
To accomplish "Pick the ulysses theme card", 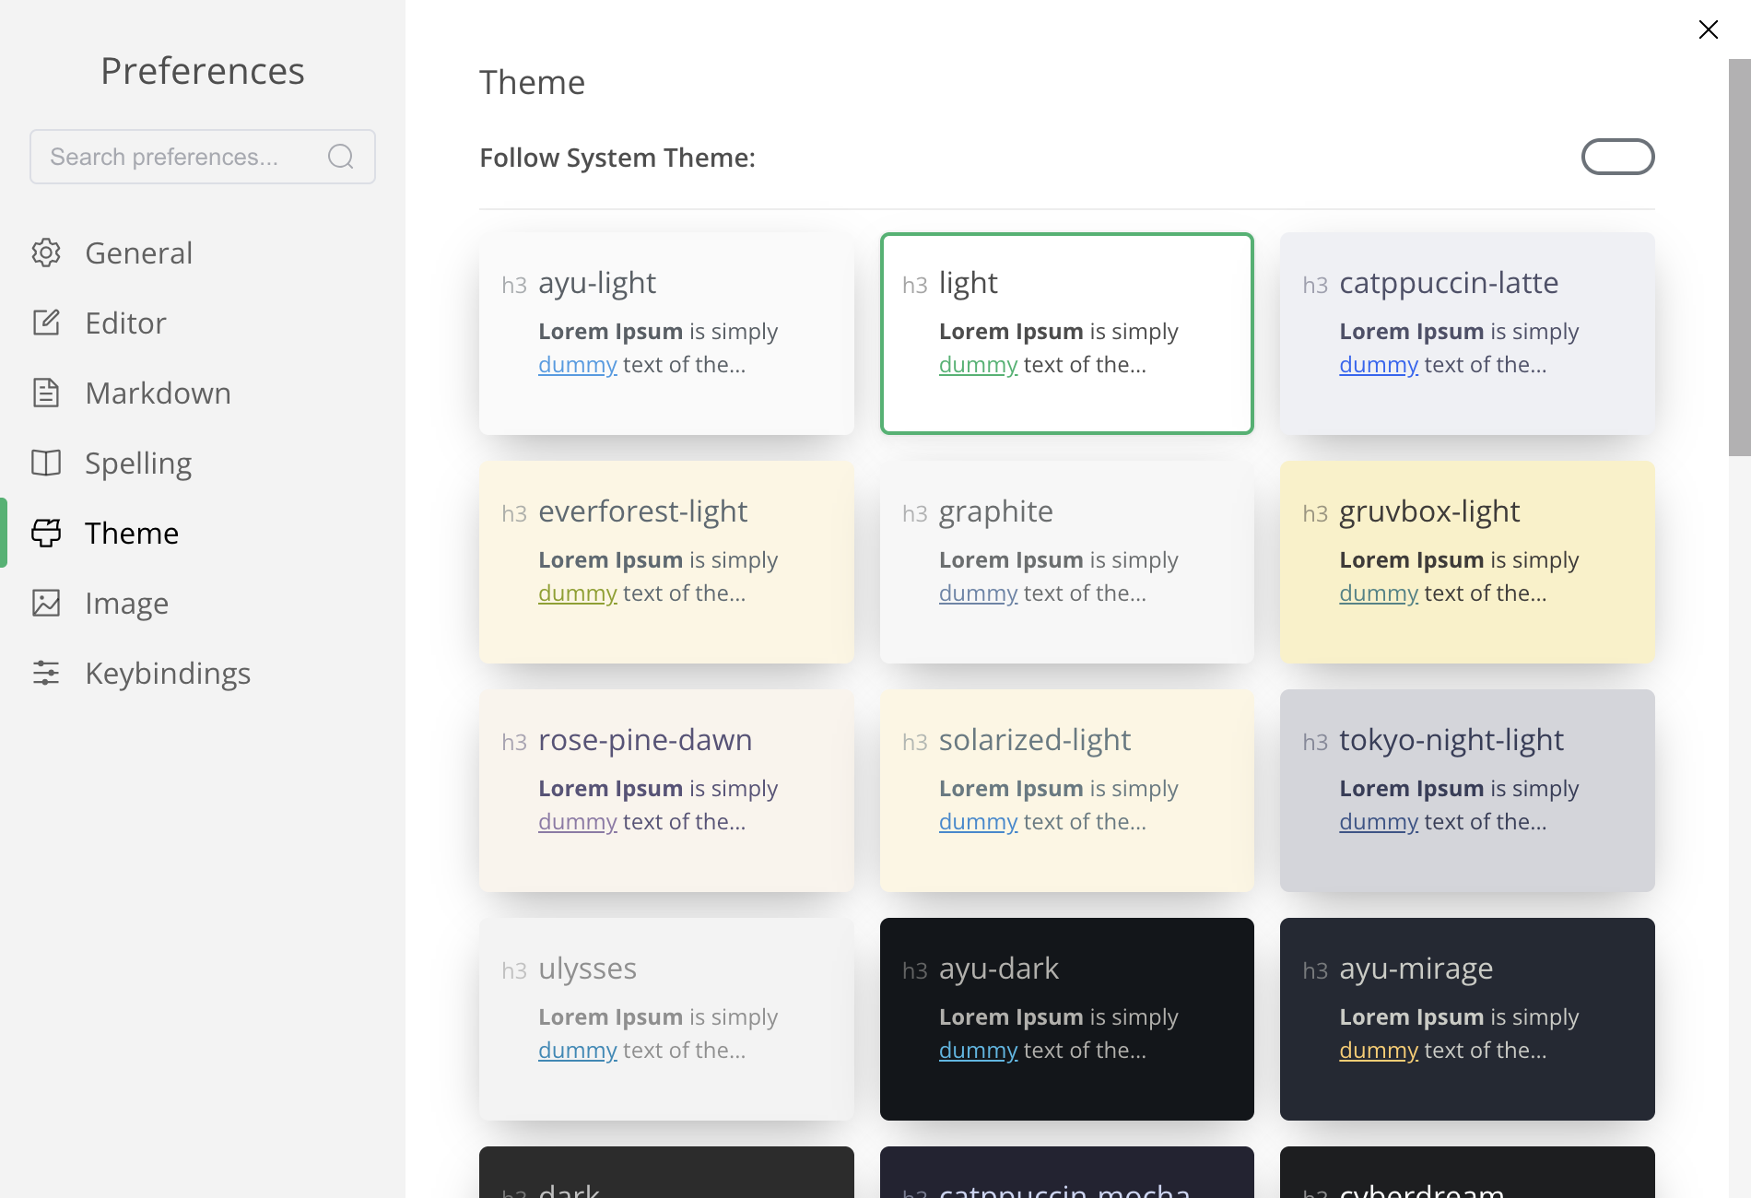I will coord(666,1019).
